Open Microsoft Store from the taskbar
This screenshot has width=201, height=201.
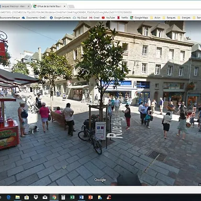pos(27,197)
